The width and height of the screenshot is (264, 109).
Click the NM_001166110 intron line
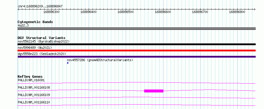tap(136, 105)
